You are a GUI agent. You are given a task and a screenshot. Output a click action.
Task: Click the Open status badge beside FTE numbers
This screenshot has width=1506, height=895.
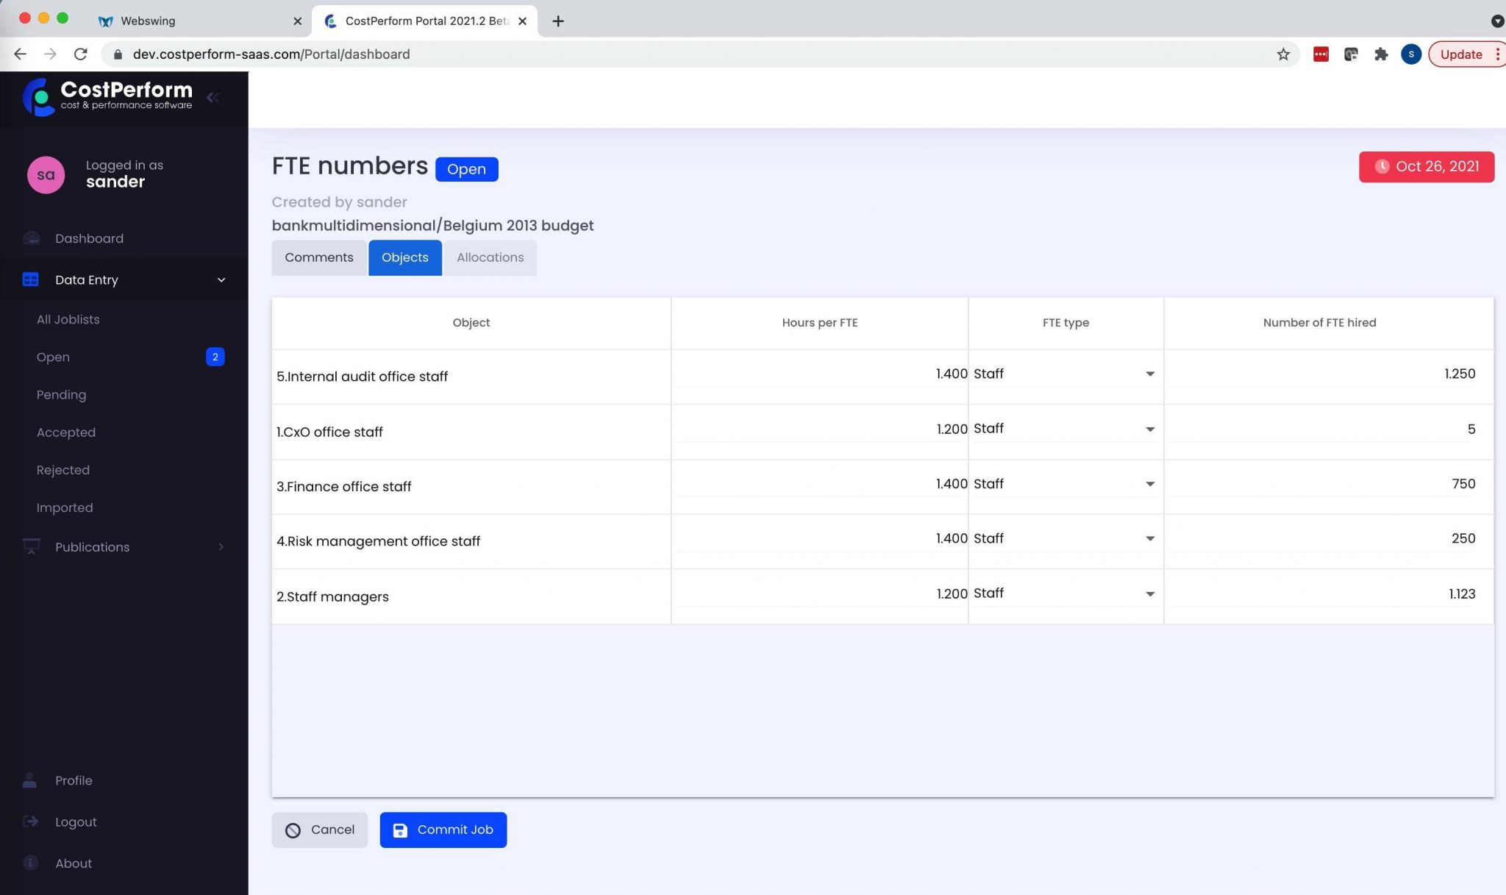[466, 168]
